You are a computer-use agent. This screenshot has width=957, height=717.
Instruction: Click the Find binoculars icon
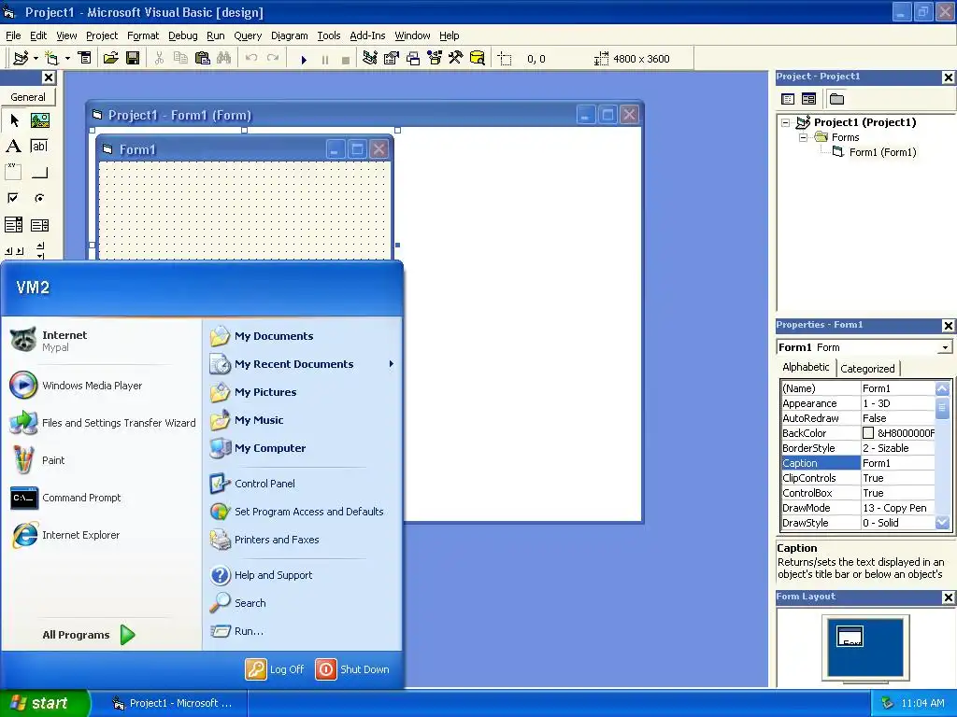click(x=224, y=59)
